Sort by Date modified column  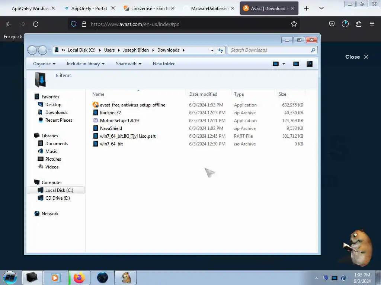(203, 94)
